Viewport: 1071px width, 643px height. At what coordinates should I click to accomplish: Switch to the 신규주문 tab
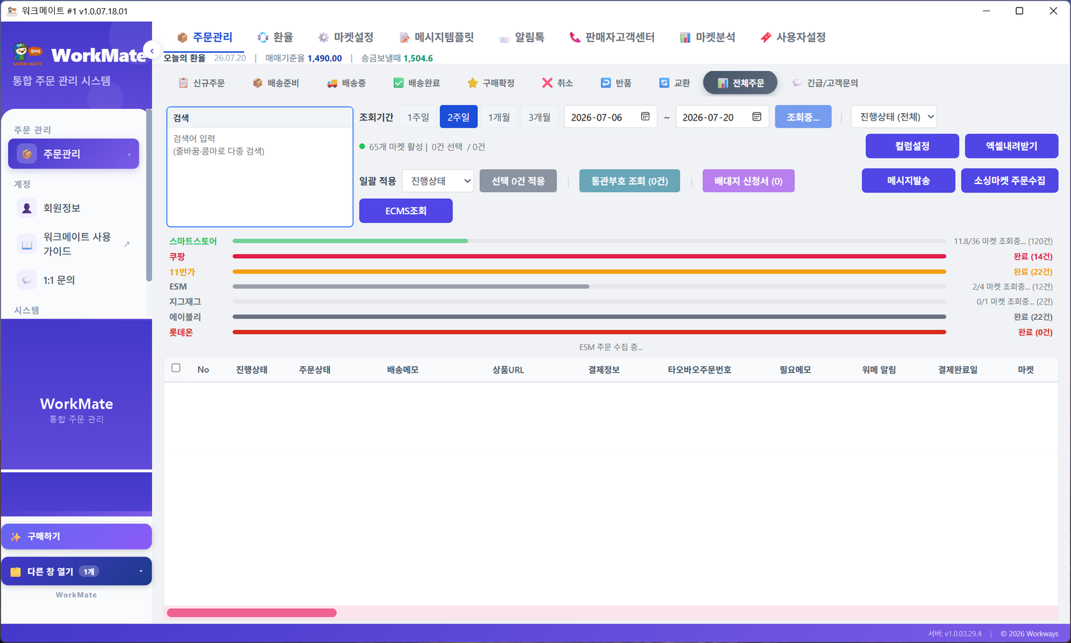click(201, 83)
